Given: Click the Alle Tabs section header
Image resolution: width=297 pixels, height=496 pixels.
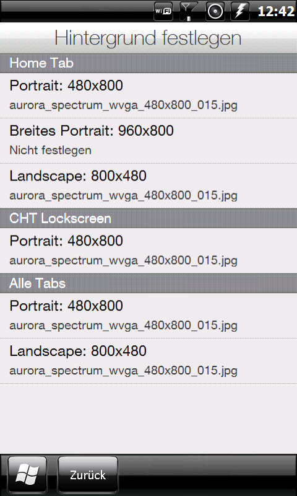Looking at the screenshot, I should 148,283.
